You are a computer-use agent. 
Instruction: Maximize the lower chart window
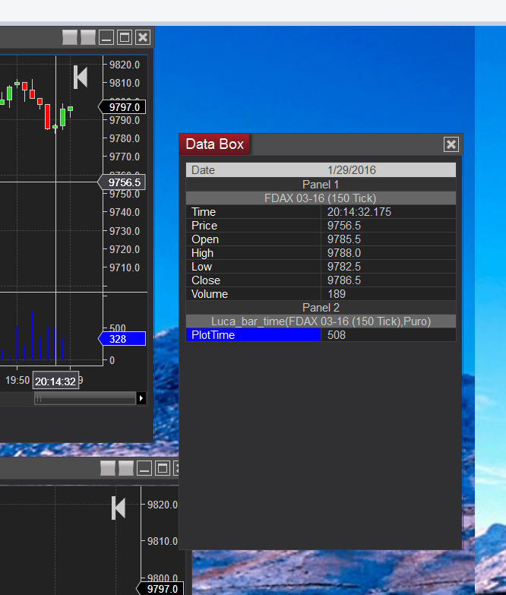(163, 468)
